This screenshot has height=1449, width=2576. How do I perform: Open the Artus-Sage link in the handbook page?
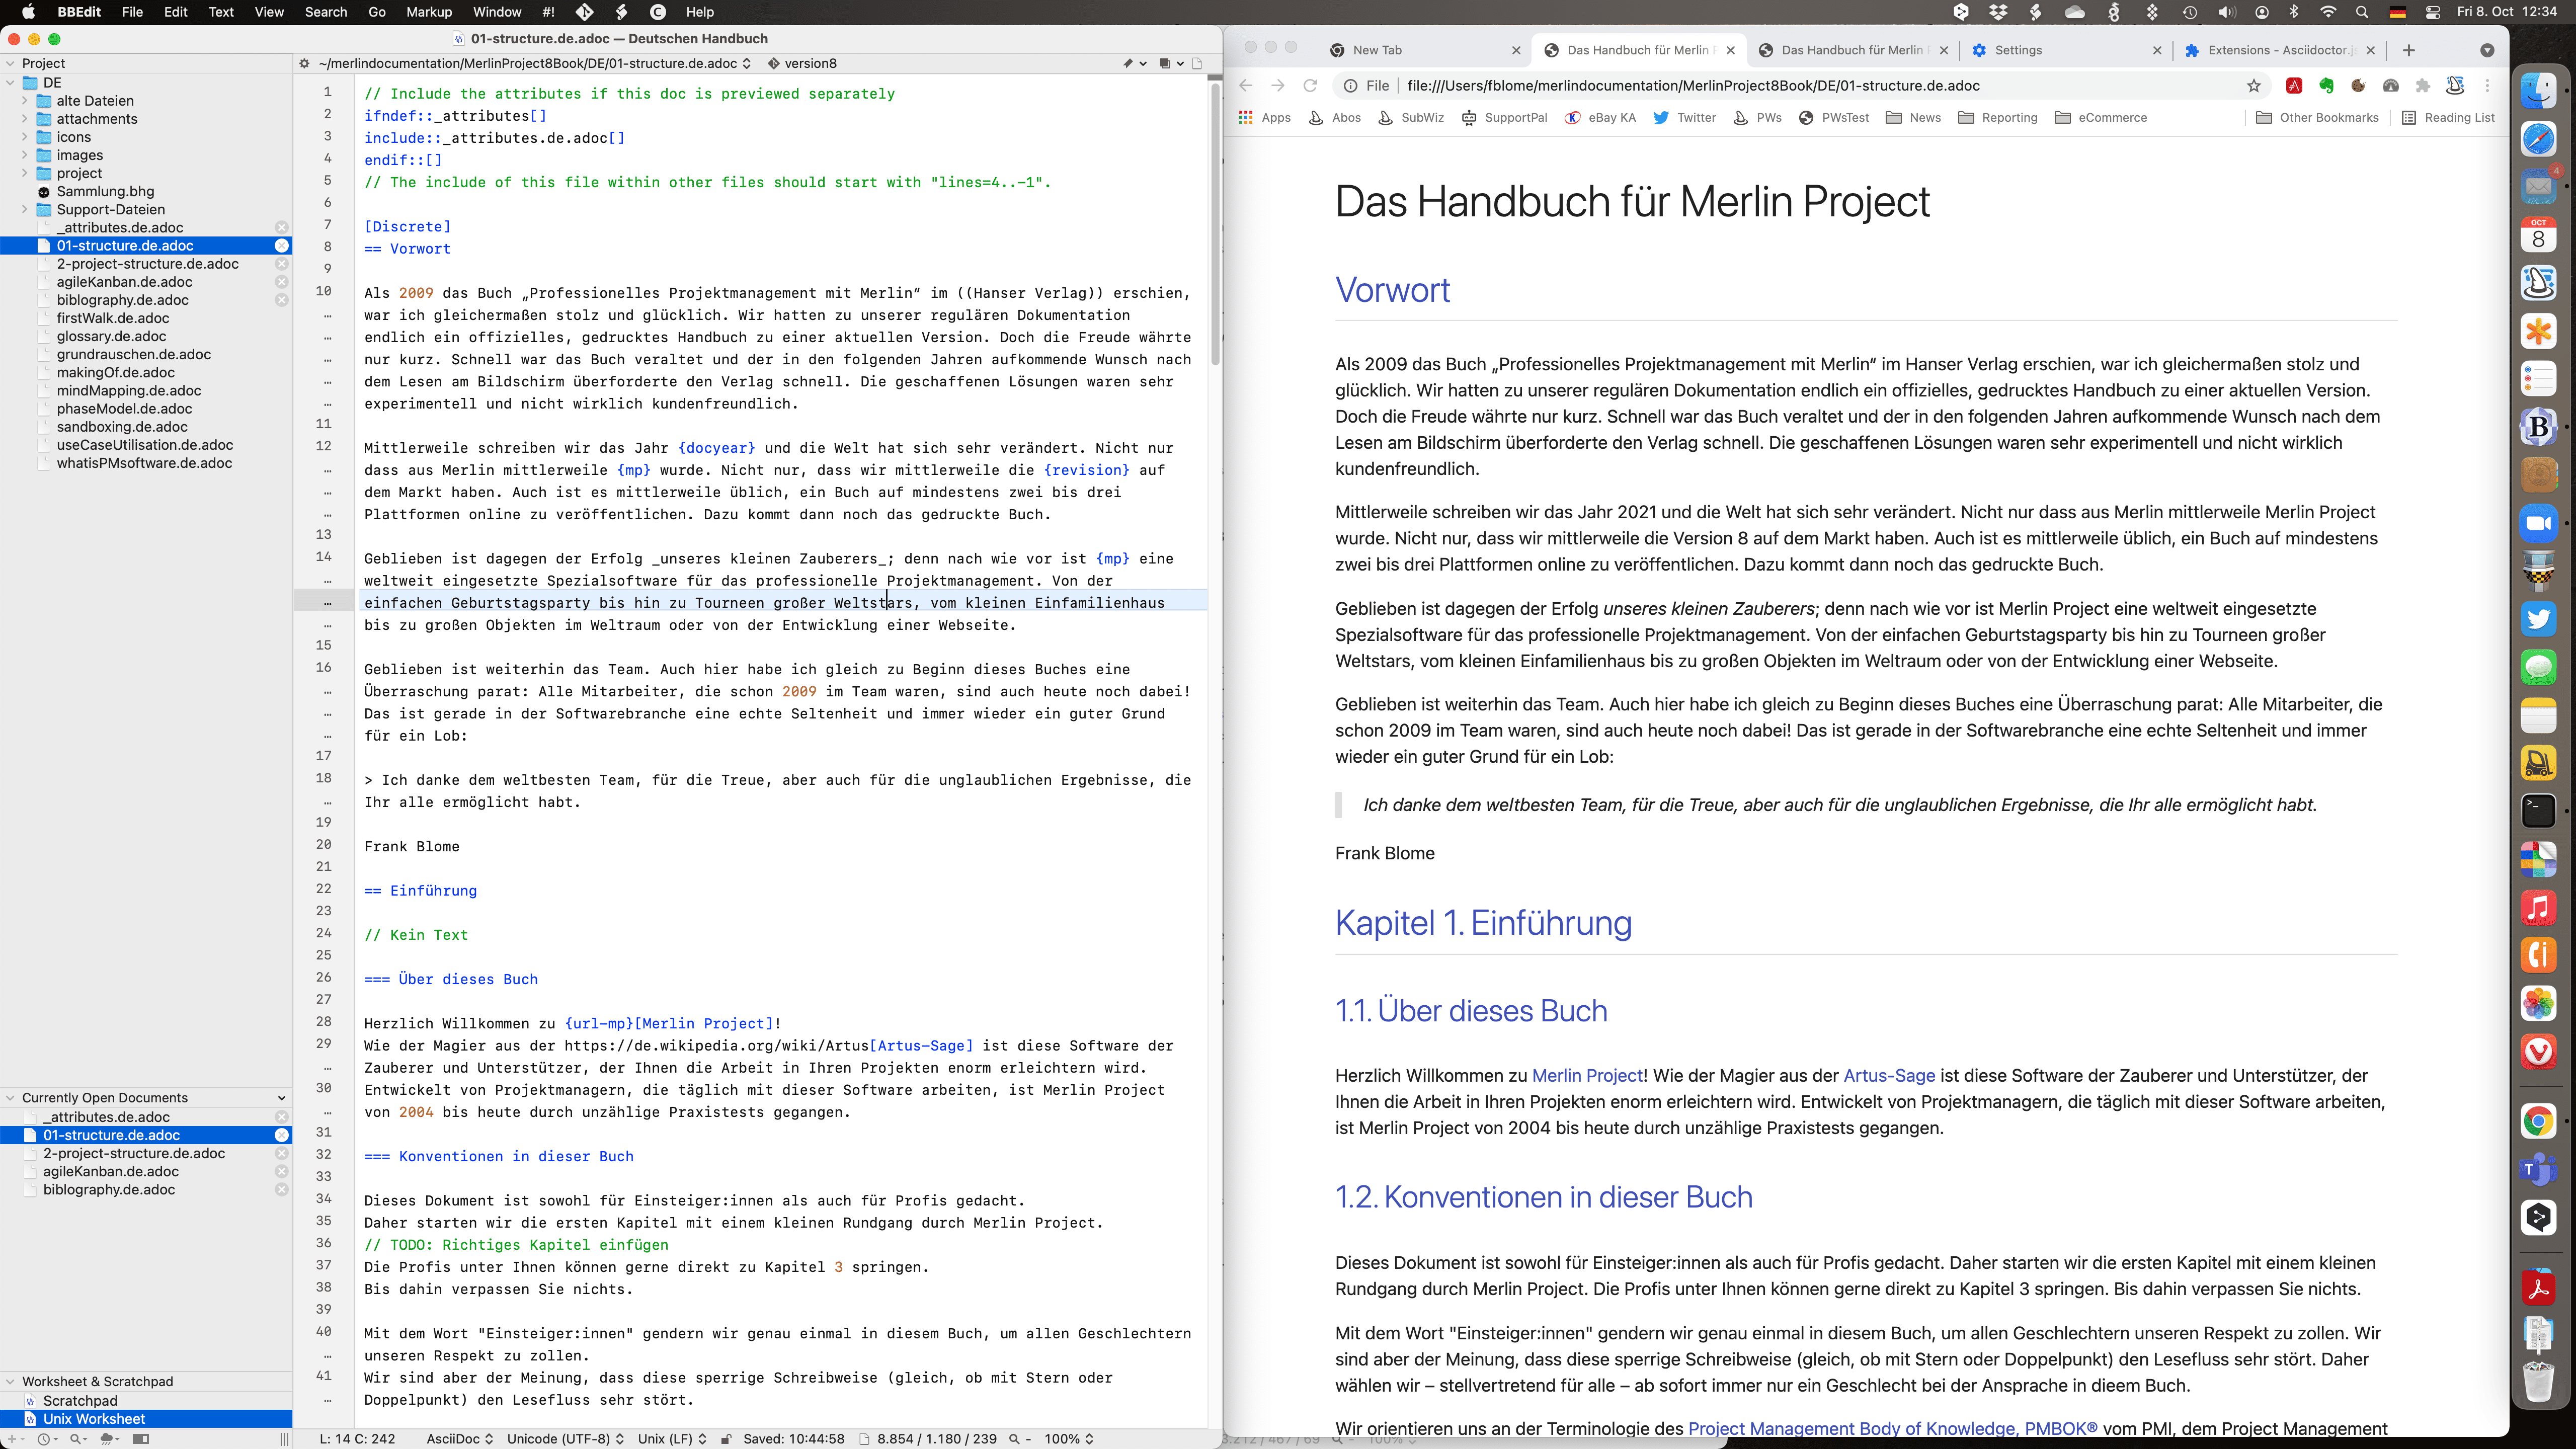[1888, 1075]
